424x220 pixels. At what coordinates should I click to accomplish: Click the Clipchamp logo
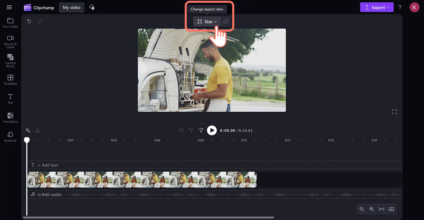[39, 8]
